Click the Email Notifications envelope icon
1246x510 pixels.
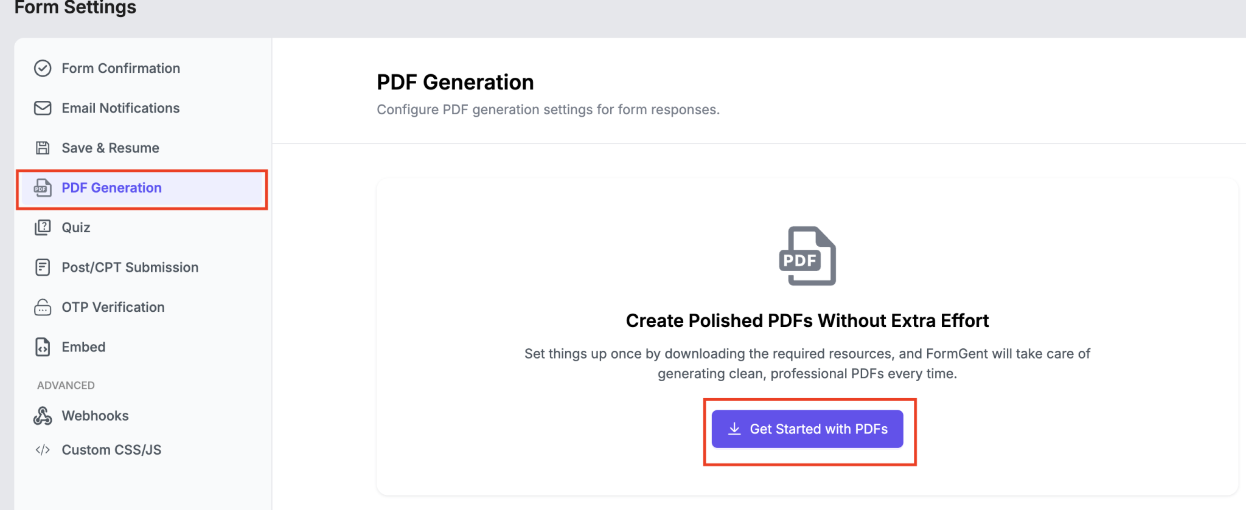tap(43, 108)
